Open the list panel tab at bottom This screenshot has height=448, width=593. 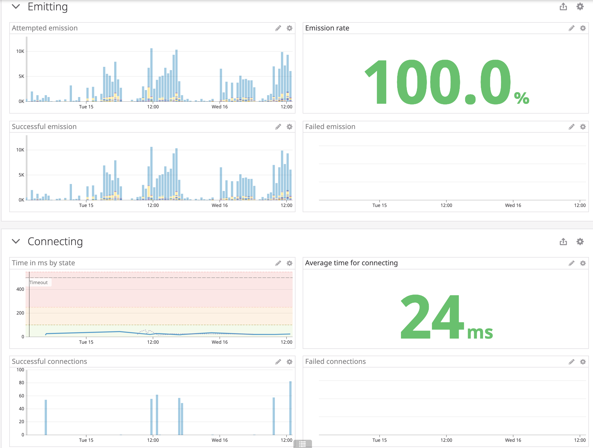coord(302,444)
